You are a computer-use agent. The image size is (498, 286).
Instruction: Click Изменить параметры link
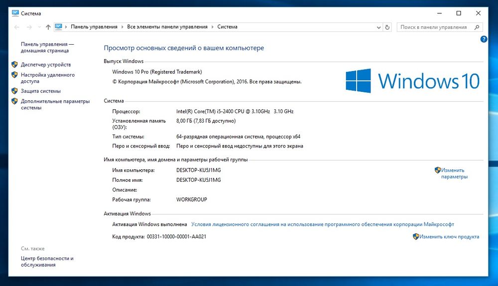click(454, 173)
